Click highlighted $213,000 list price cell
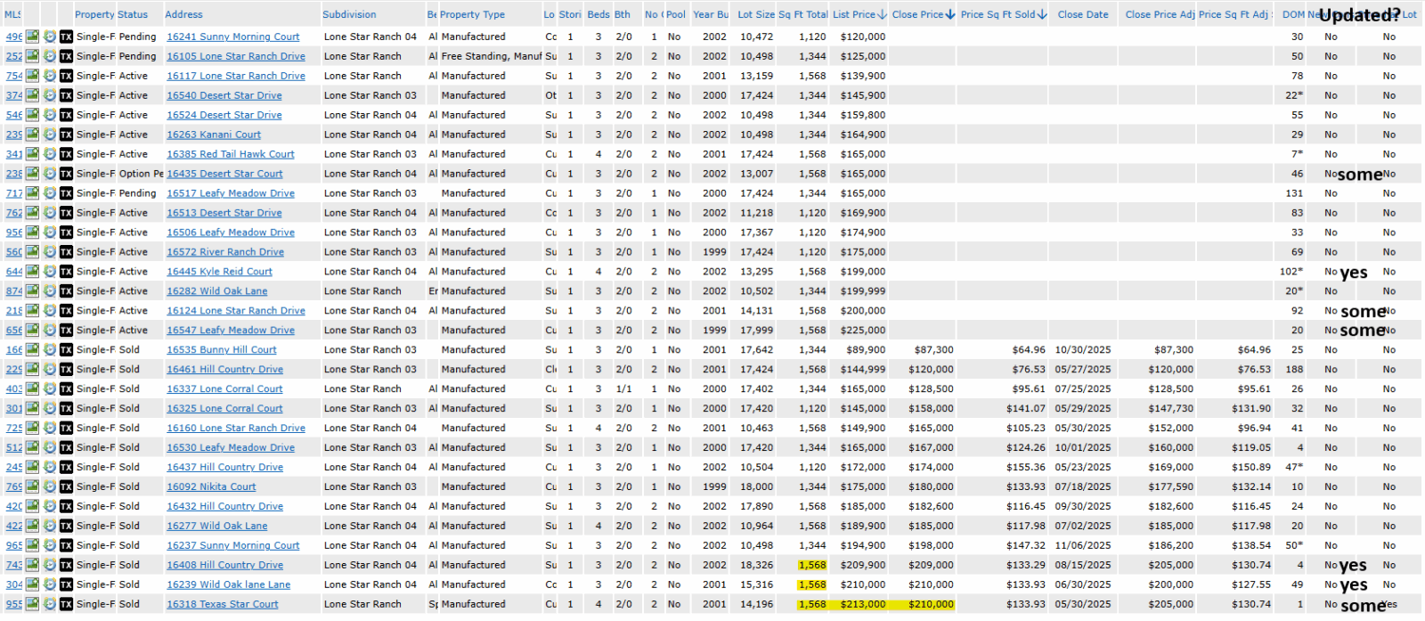 [x=862, y=604]
